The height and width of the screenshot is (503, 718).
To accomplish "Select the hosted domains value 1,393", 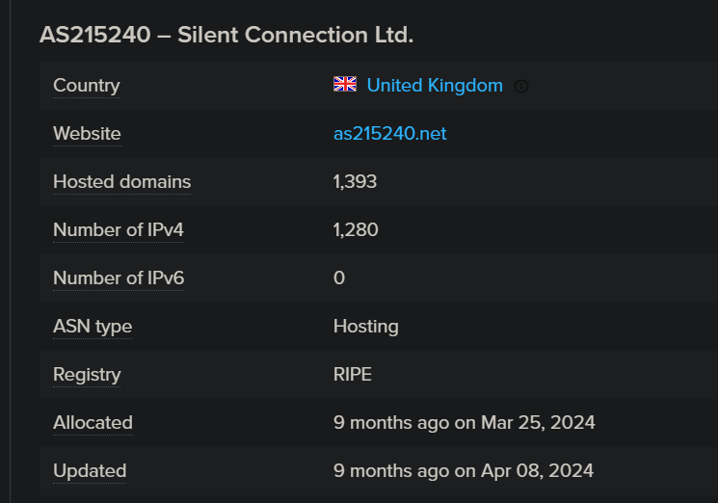I will tap(356, 181).
